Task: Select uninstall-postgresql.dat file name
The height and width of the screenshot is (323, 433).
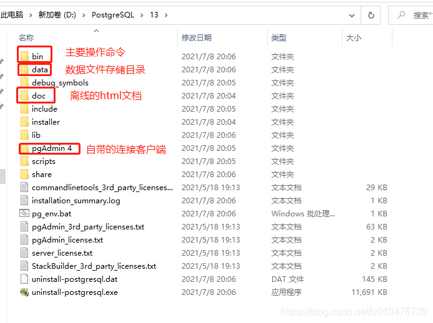Action: click(75, 279)
